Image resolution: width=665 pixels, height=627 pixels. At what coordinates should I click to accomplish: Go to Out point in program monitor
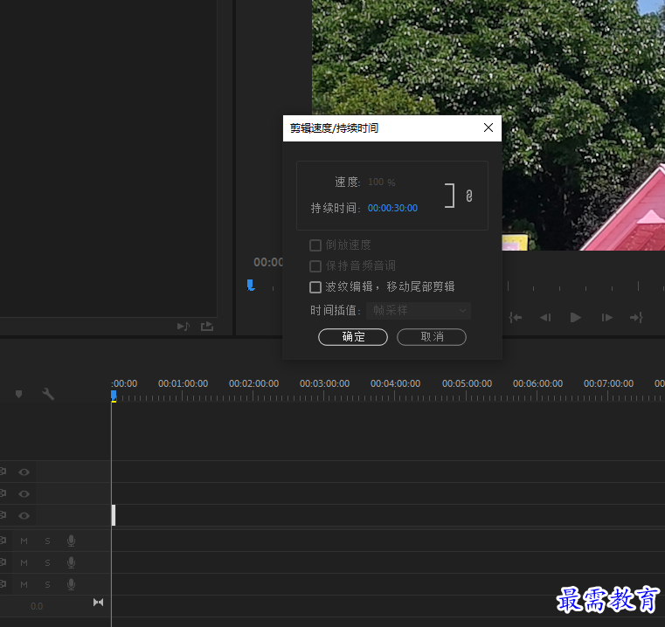tap(636, 317)
